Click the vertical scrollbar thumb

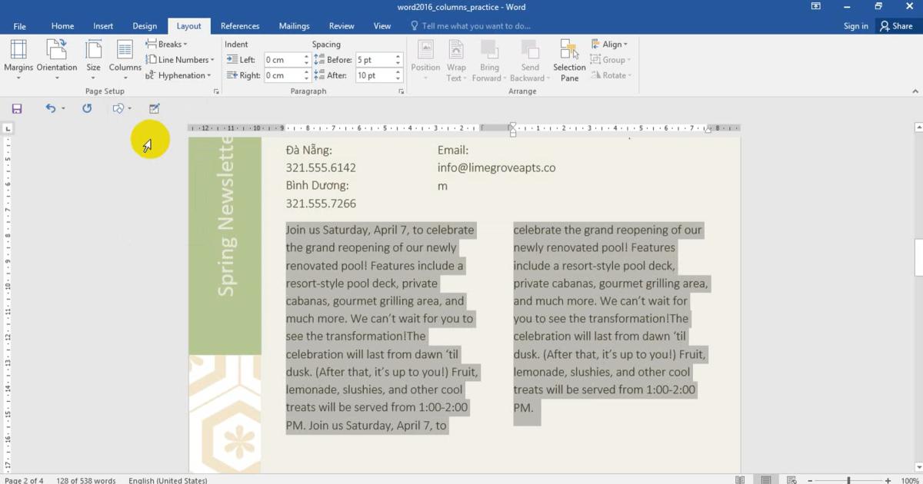point(918,257)
